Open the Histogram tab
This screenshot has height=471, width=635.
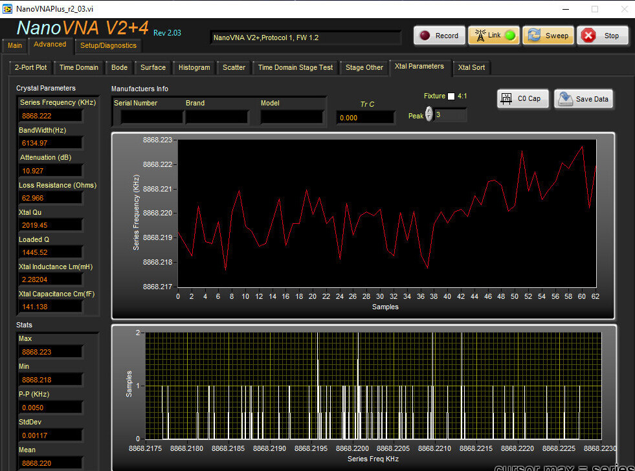[x=194, y=67]
